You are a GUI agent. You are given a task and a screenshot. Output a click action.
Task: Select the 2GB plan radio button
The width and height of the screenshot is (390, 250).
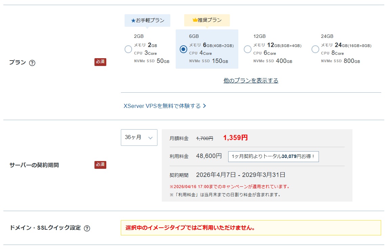tap(128, 49)
